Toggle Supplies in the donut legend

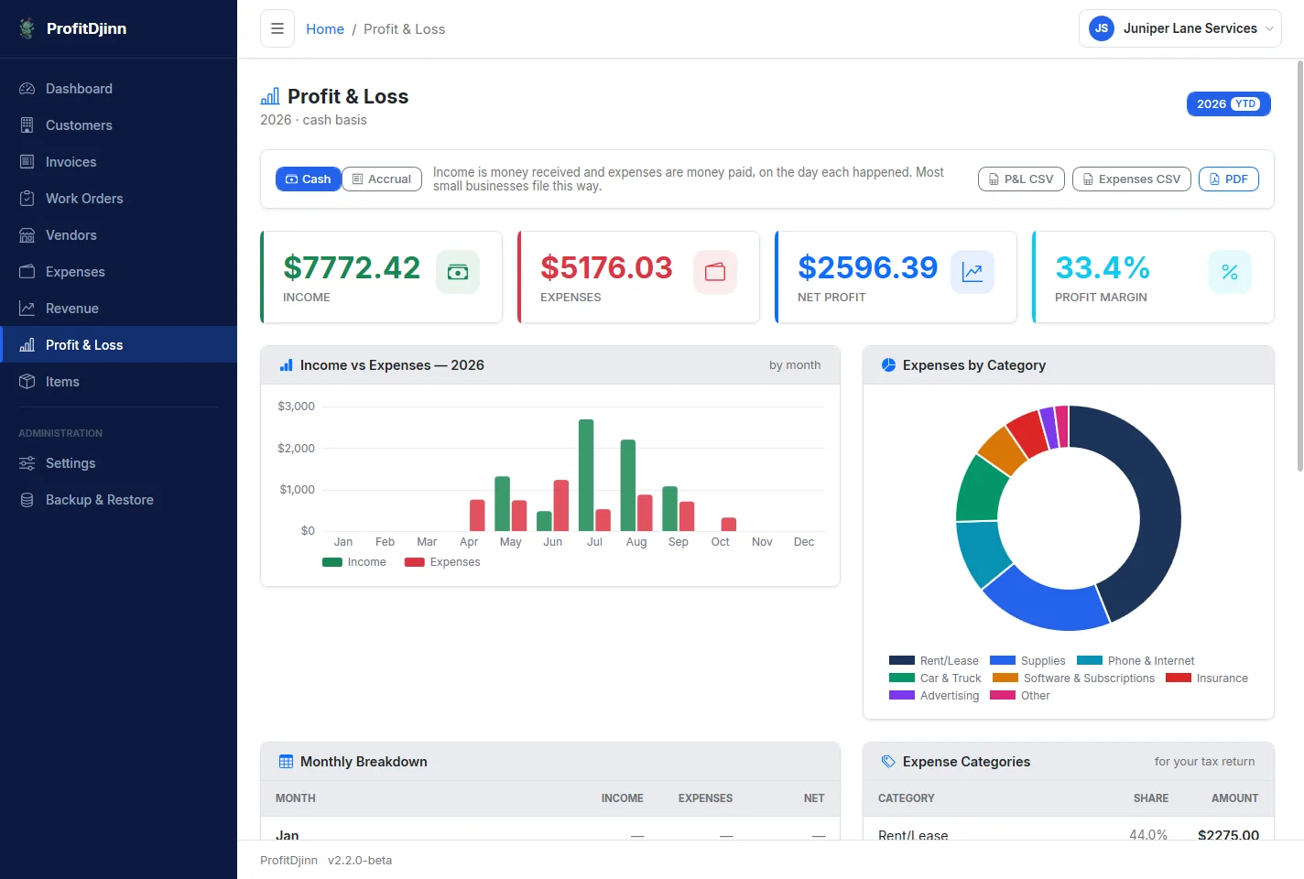[x=1027, y=661]
